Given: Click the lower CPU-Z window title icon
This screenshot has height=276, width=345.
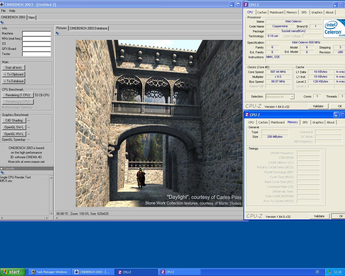Looking at the screenshot, I should coord(247,115).
